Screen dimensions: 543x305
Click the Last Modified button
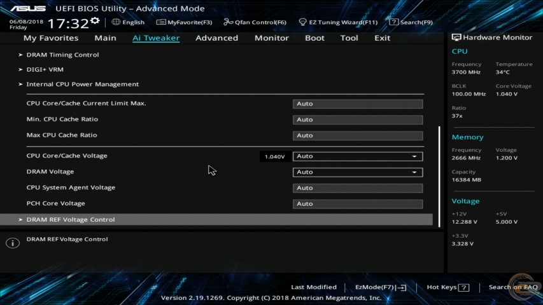click(313, 287)
